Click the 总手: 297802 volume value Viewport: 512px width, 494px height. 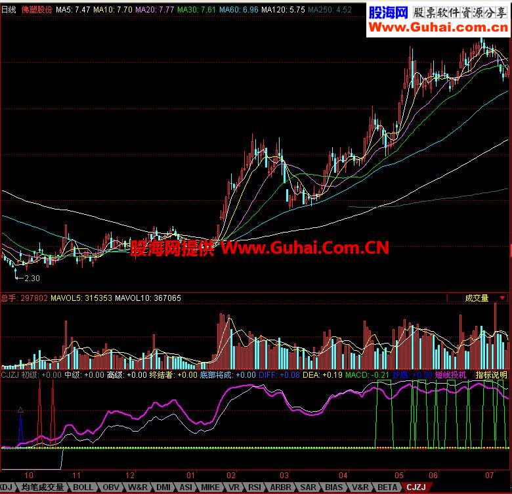point(24,298)
